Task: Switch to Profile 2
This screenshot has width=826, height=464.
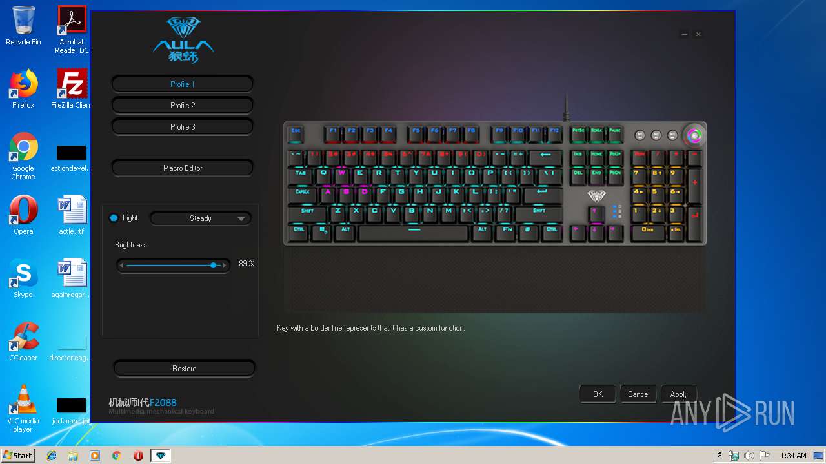Action: 182,106
